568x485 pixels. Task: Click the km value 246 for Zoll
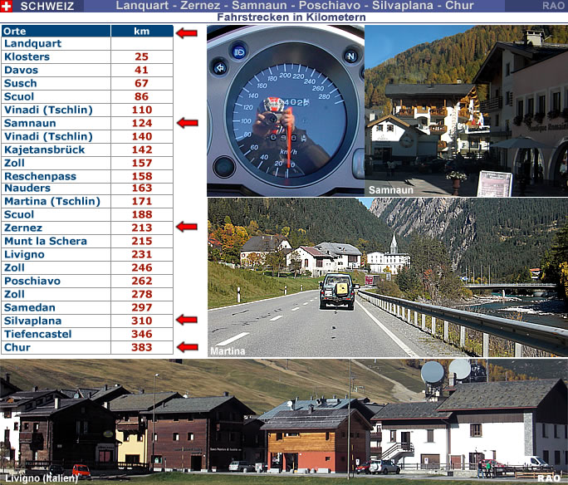pyautogui.click(x=142, y=267)
